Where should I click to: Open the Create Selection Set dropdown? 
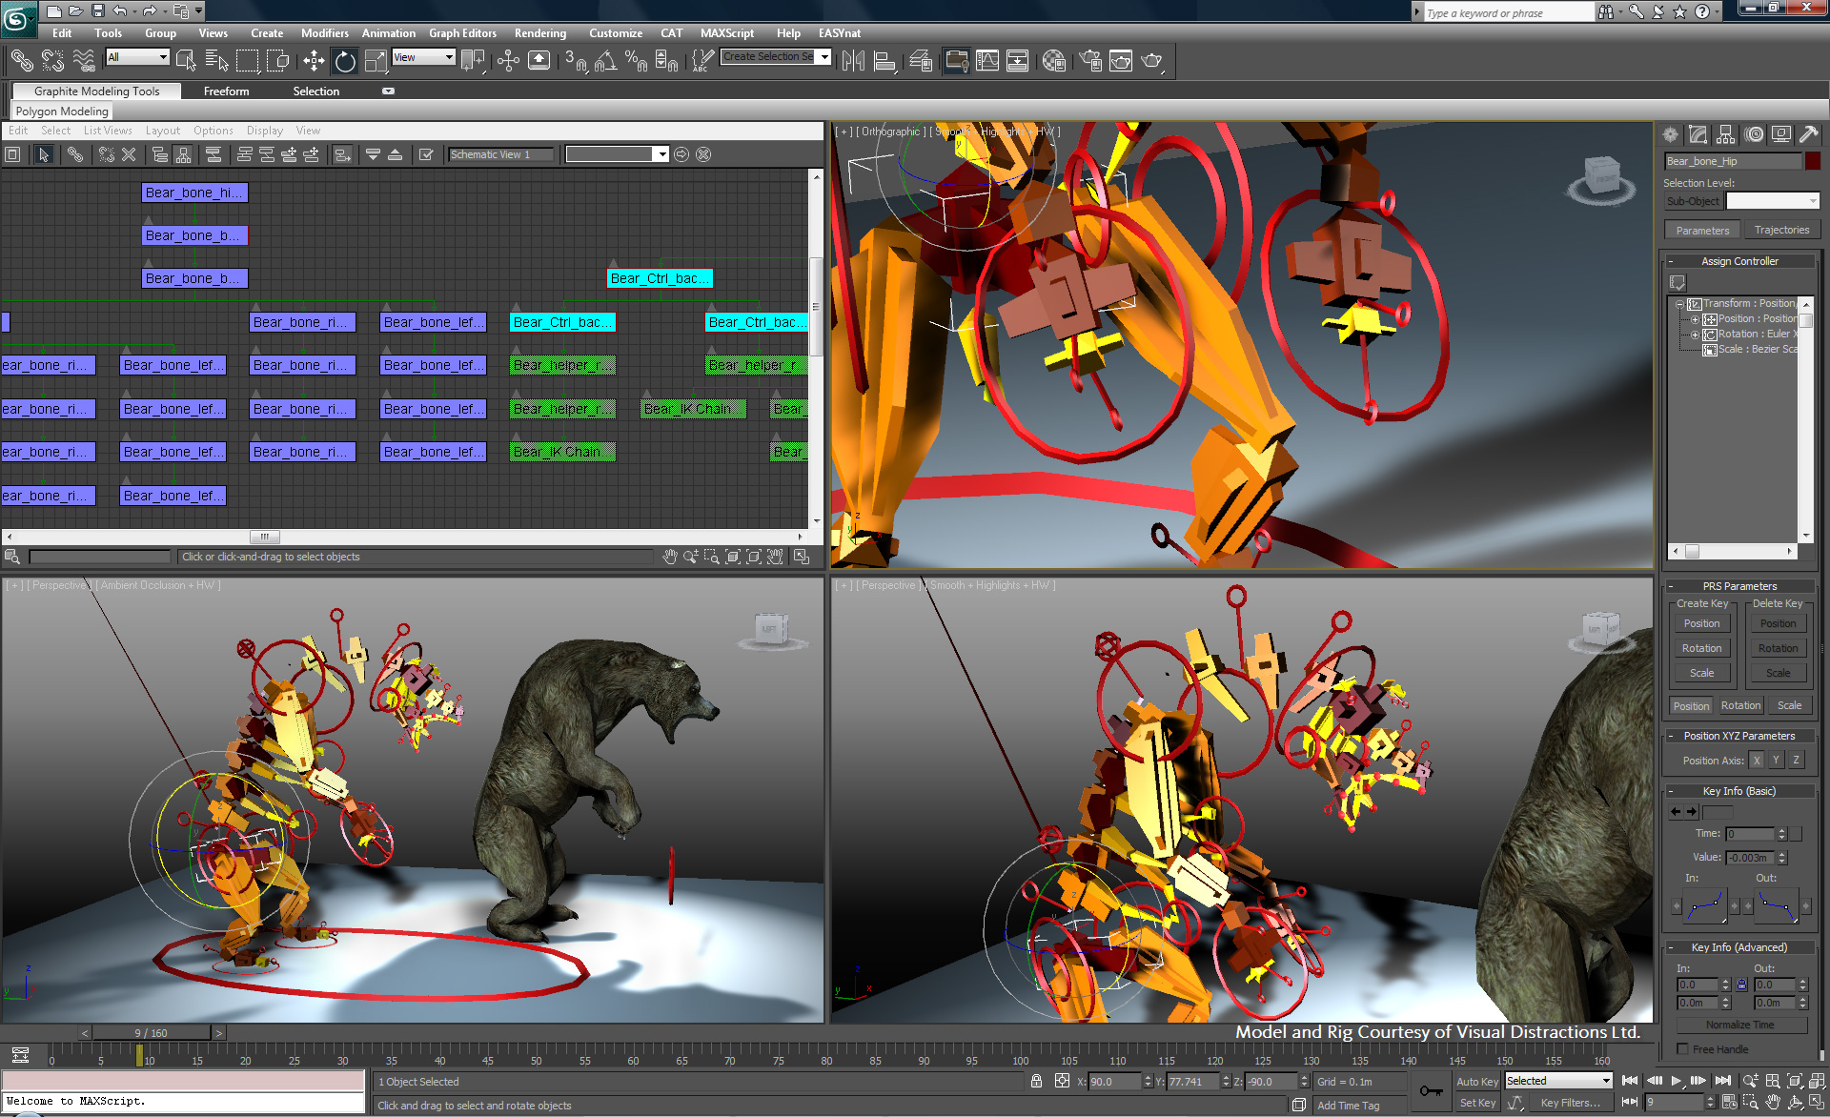click(776, 57)
